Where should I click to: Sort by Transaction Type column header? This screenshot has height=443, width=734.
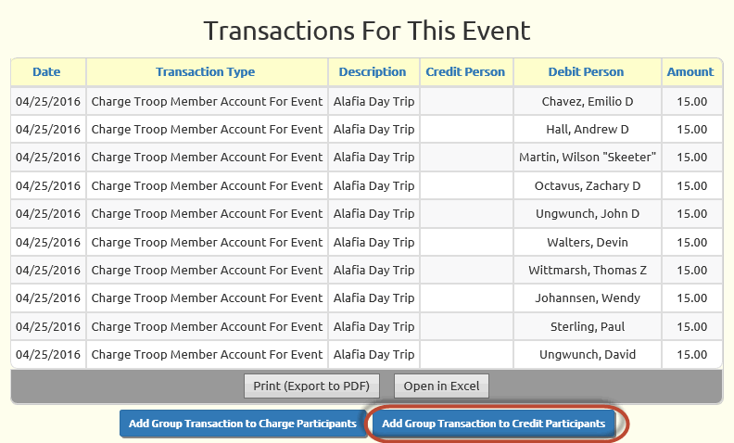pyautogui.click(x=205, y=71)
